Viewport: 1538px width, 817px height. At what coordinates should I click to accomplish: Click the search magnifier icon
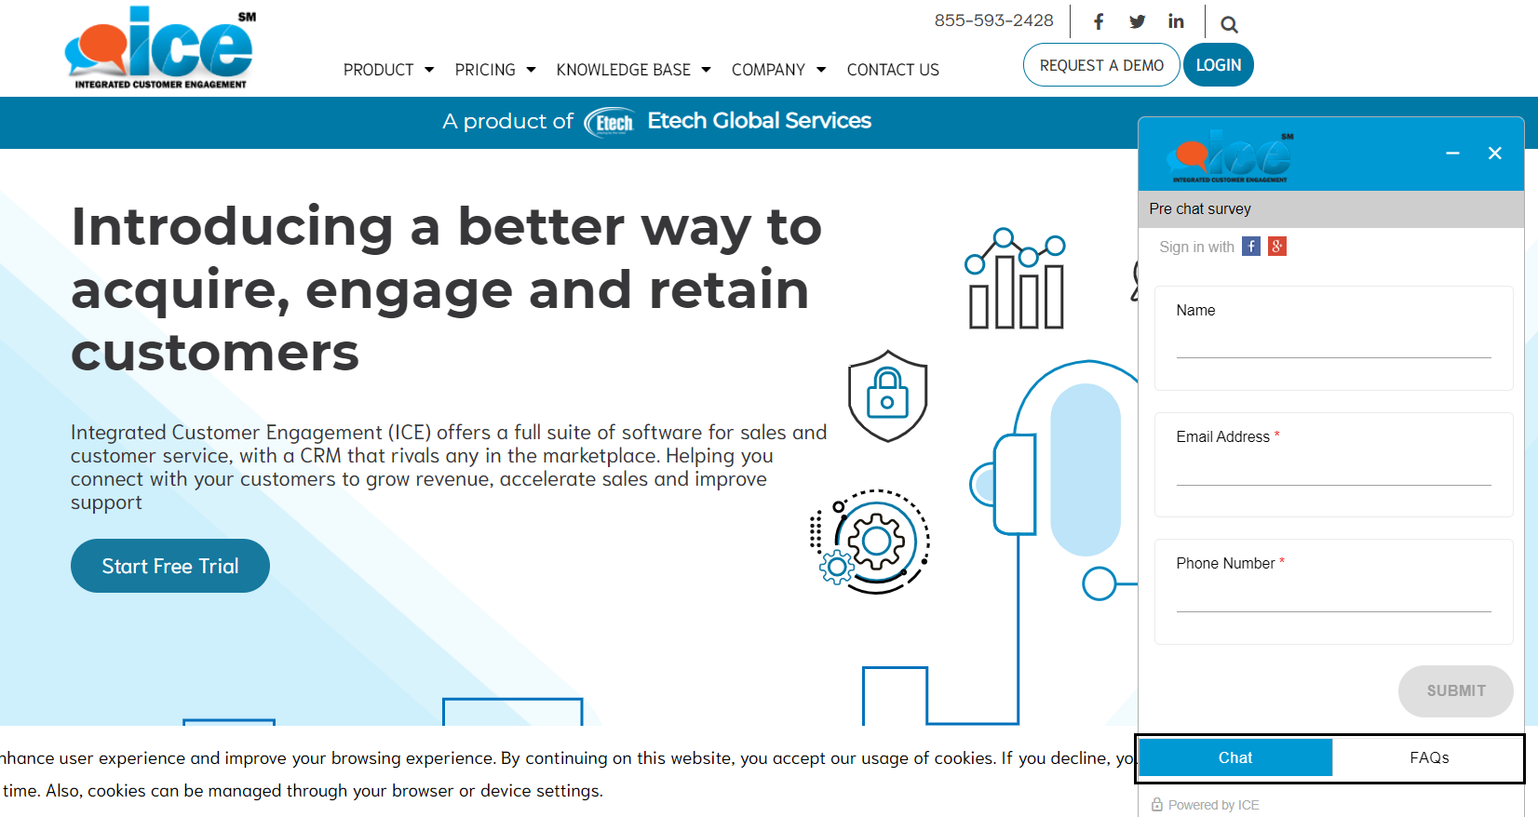pyautogui.click(x=1229, y=25)
